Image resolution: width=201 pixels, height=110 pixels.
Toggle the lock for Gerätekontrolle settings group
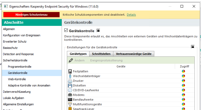[193, 47]
